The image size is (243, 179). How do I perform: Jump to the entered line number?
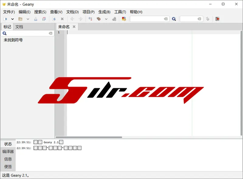click(208, 19)
